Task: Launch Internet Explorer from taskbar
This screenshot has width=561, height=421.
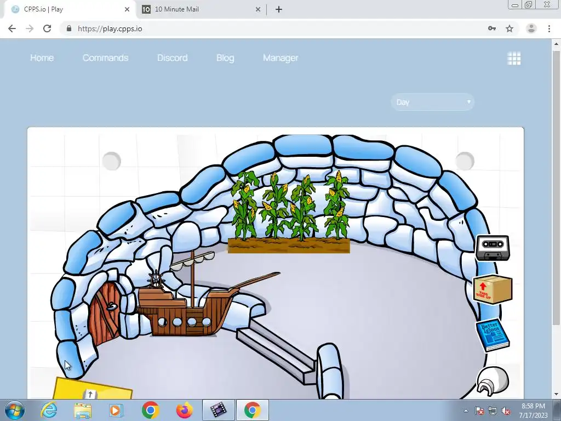Action: (x=49, y=410)
